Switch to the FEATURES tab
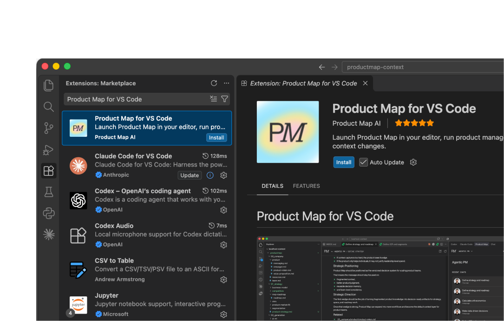Viewport: 504px width, 321px height. [306, 186]
